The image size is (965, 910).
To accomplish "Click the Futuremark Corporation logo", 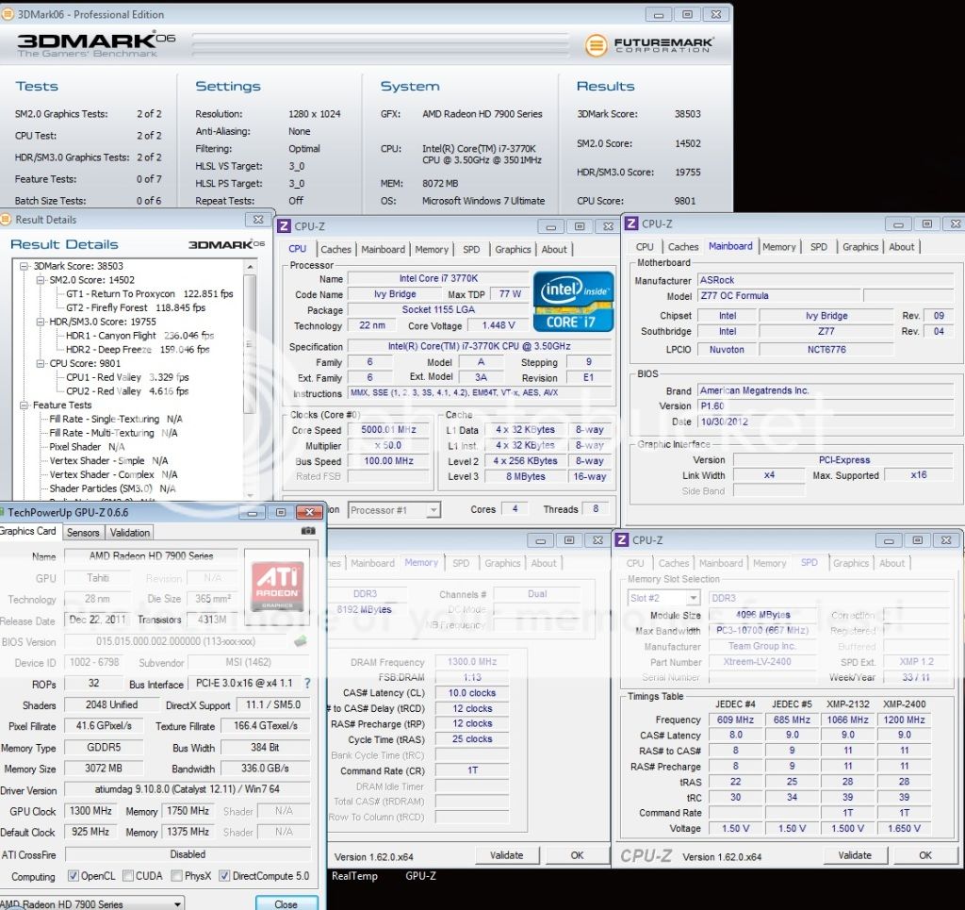I will 649,44.
